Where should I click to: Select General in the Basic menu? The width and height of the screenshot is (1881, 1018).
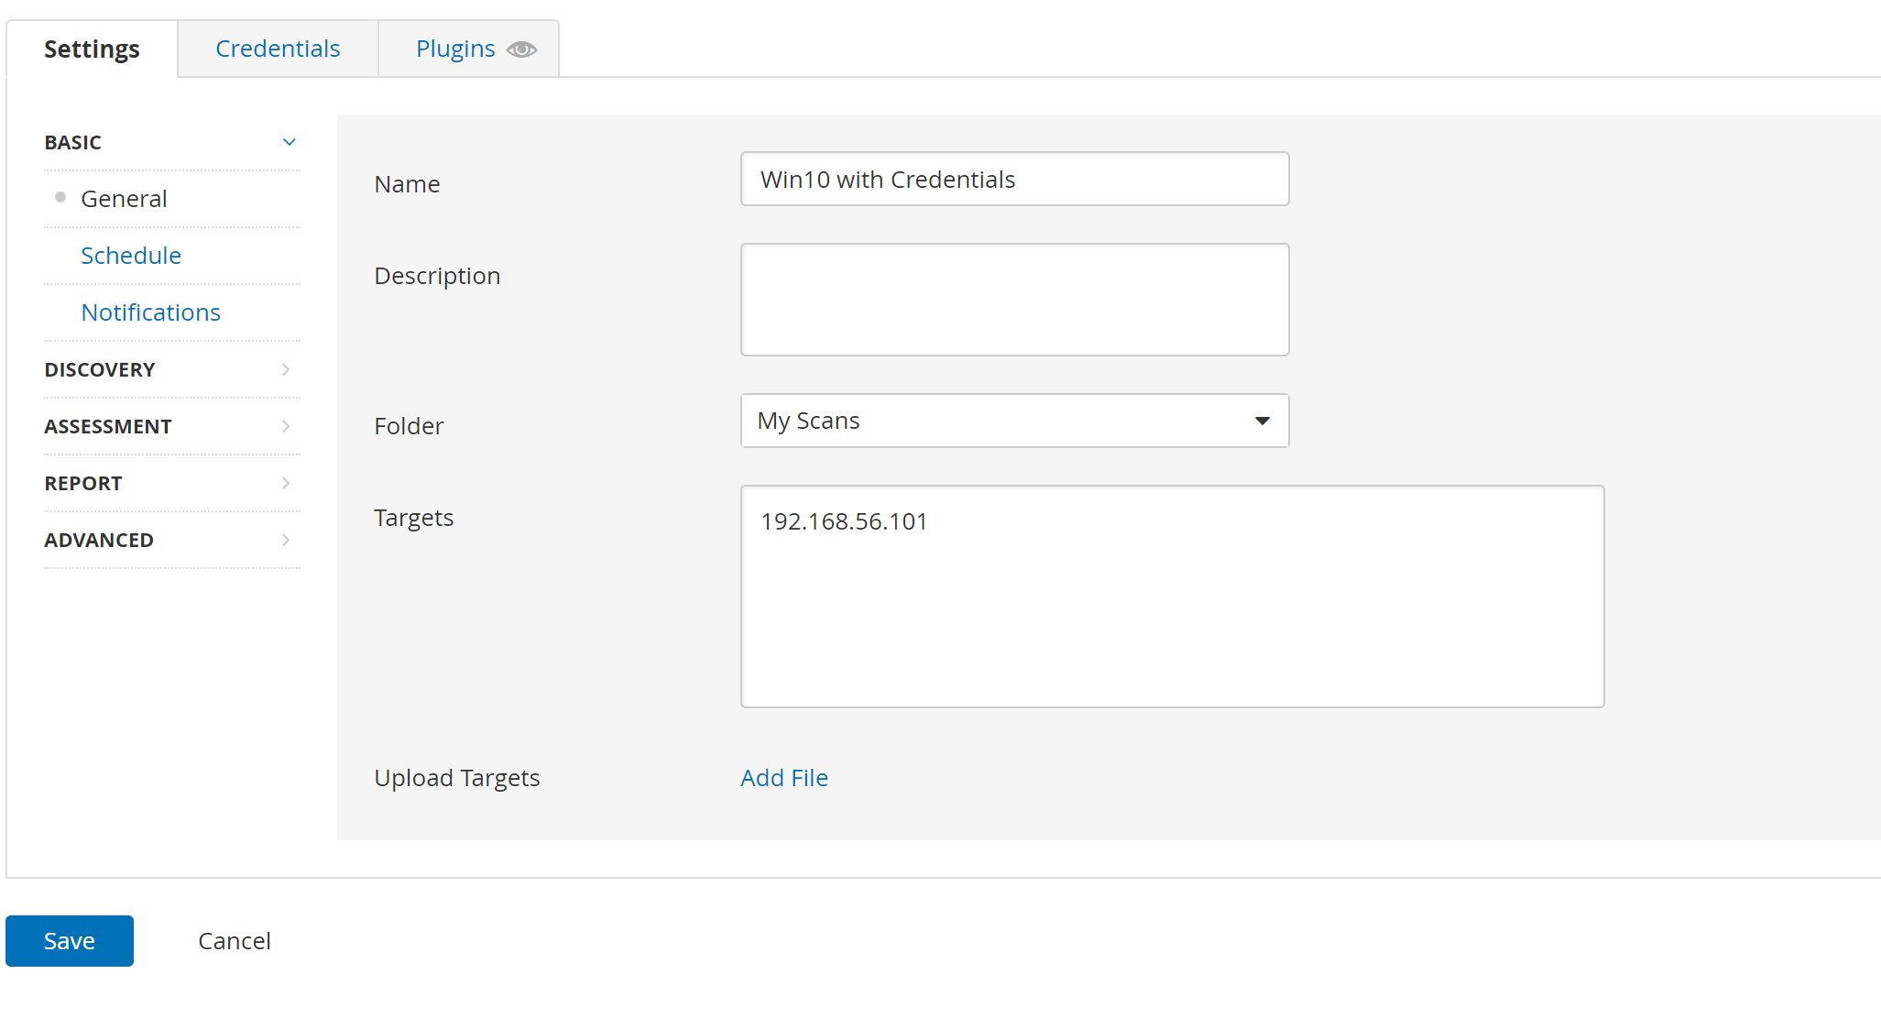click(124, 199)
